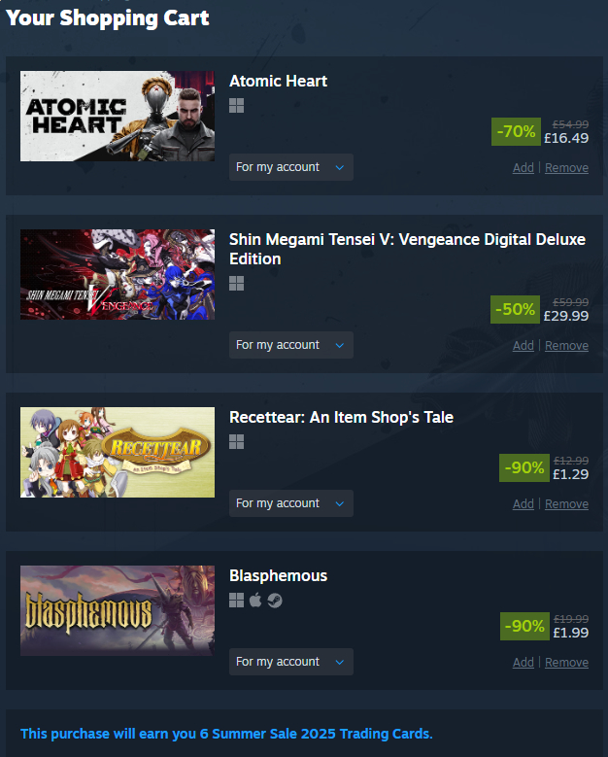Click the Windows icon under Recettear
This screenshot has height=757, width=608.
236,441
